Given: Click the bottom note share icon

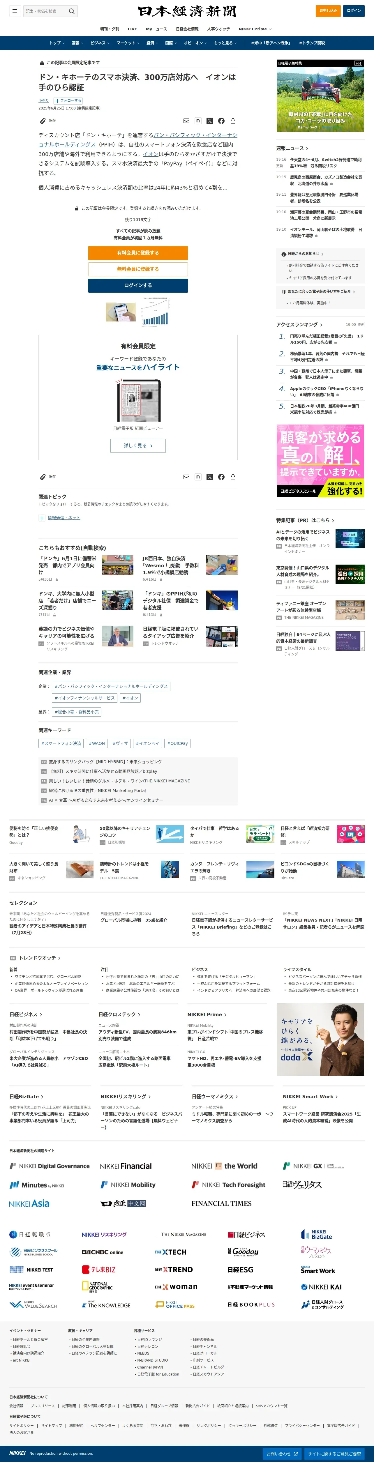Looking at the screenshot, I should pyautogui.click(x=197, y=477).
